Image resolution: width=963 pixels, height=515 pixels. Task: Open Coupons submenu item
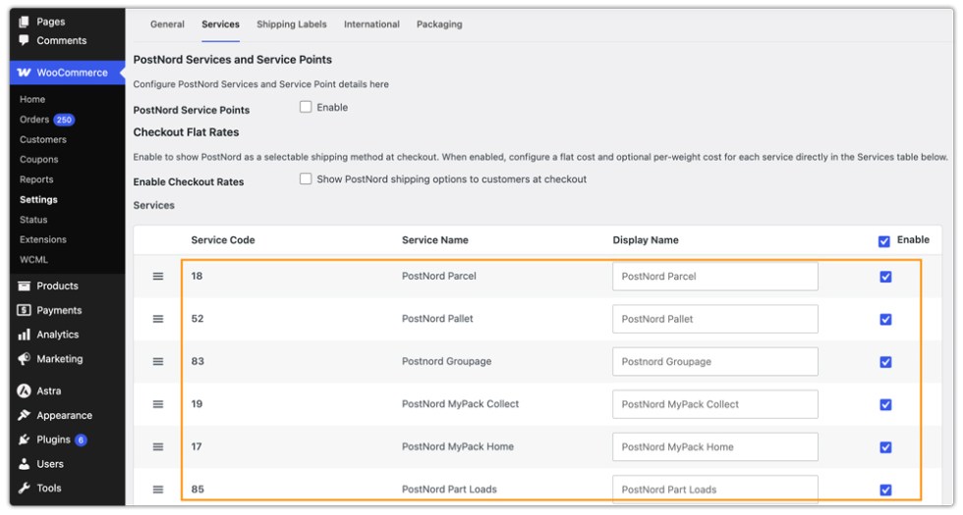38,159
